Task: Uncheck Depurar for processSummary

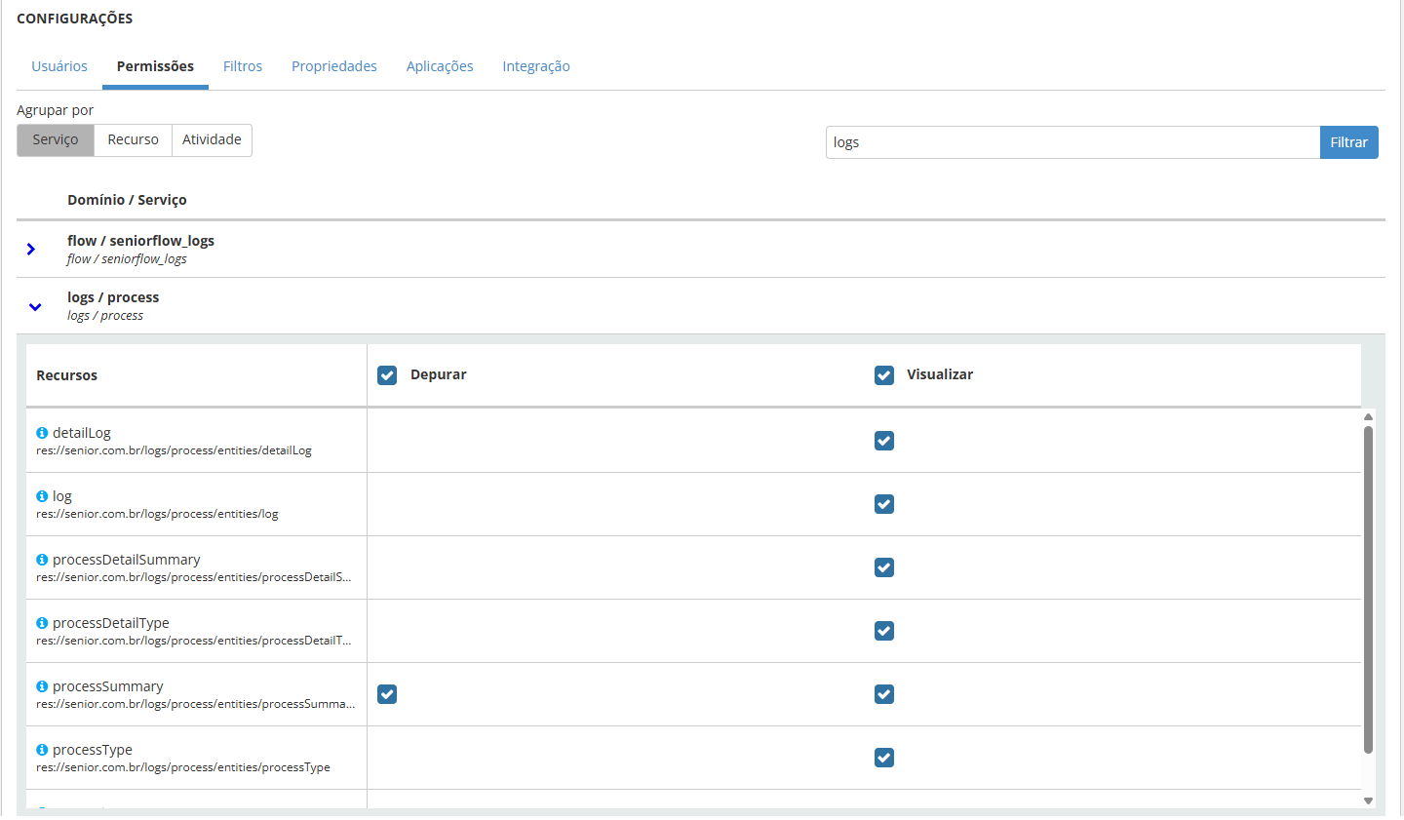Action: (x=387, y=694)
